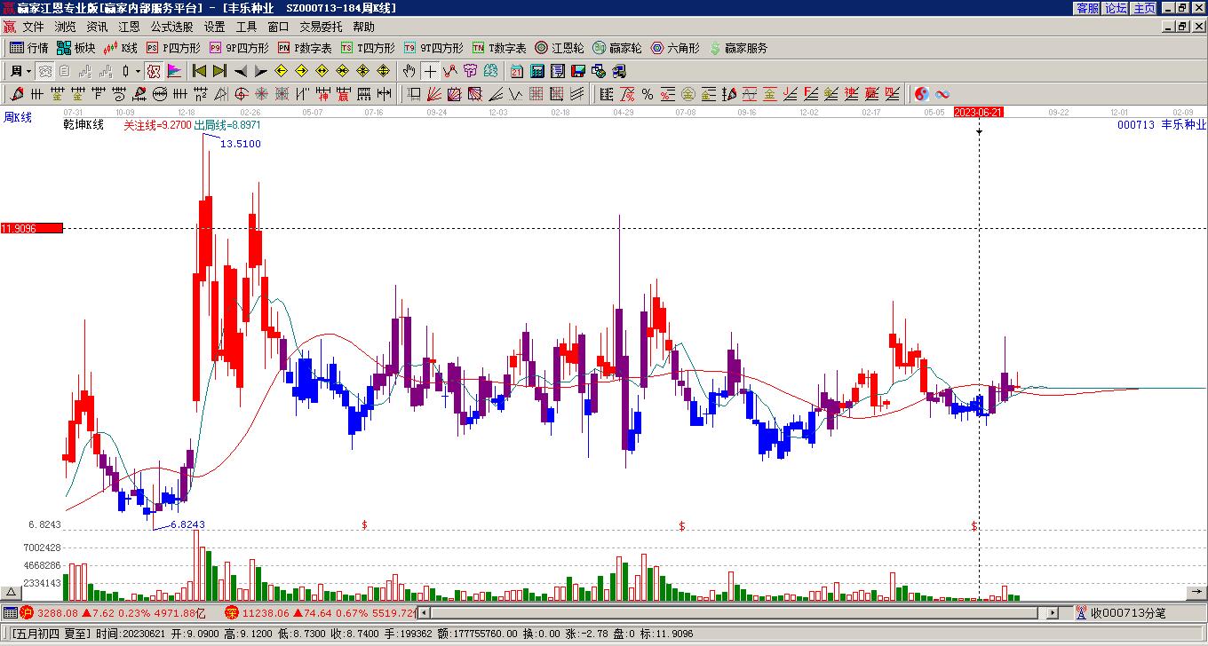
Task: Click the black right arrow icon
Action: 260,71
